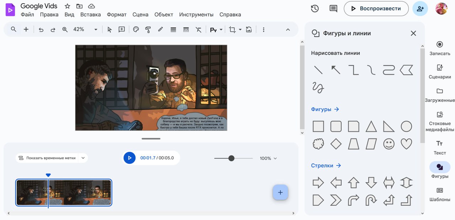
Task: Open the Инструменты menu
Action: 196,15
